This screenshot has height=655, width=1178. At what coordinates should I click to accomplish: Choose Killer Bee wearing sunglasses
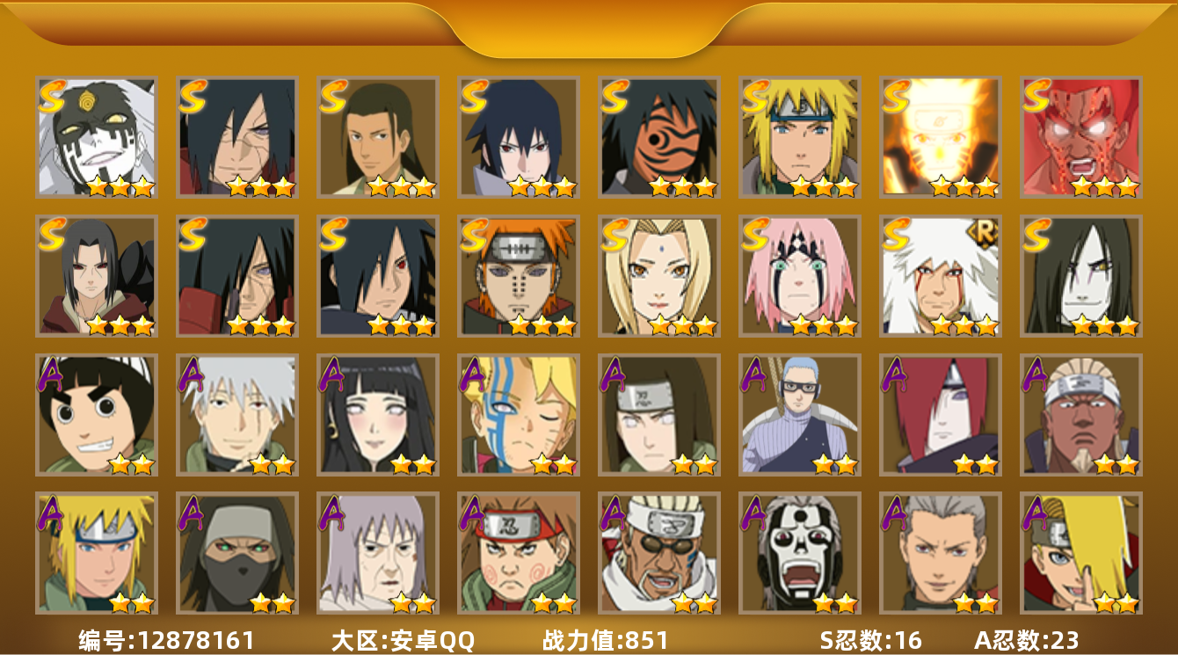pos(659,553)
